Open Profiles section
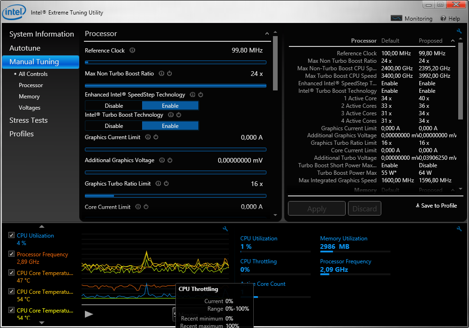The image size is (469, 328). pos(21,134)
